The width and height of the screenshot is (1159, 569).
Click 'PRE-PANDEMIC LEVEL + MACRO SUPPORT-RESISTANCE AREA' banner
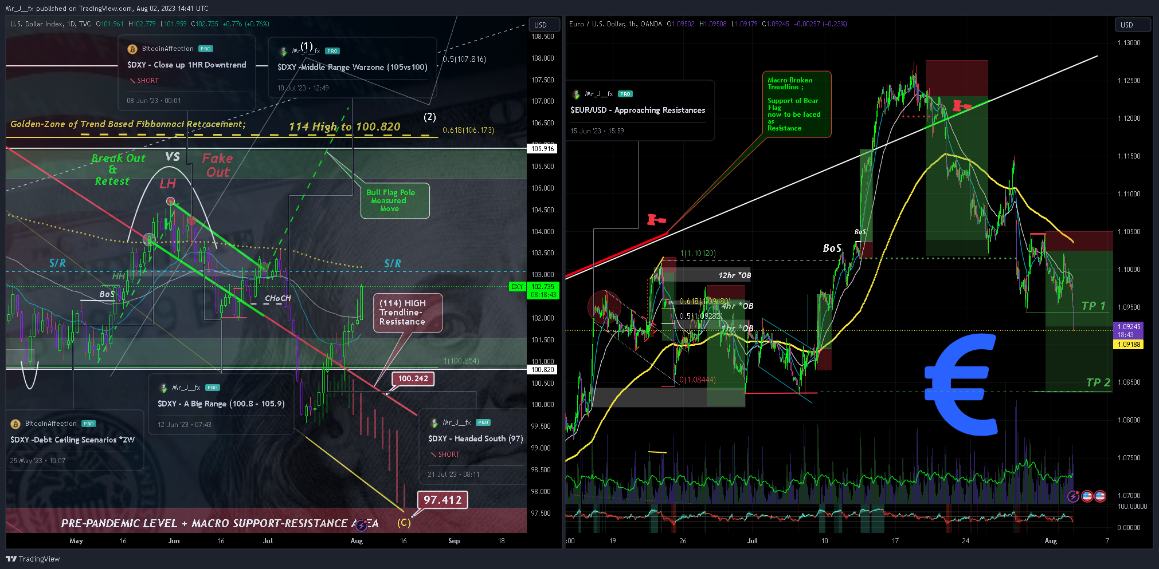pyautogui.click(x=220, y=523)
